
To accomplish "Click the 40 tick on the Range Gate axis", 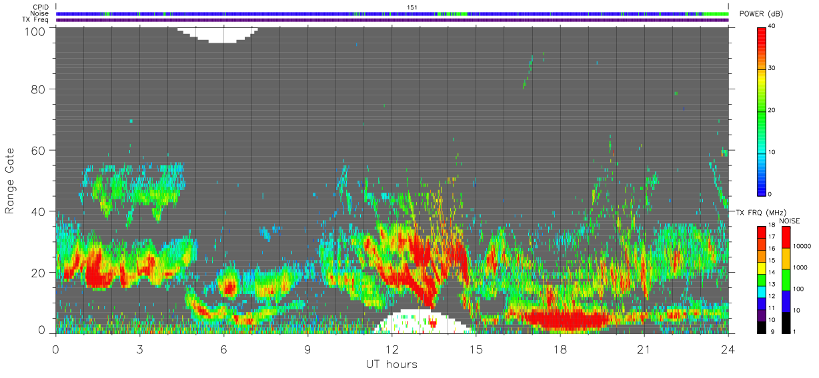I will pos(39,212).
